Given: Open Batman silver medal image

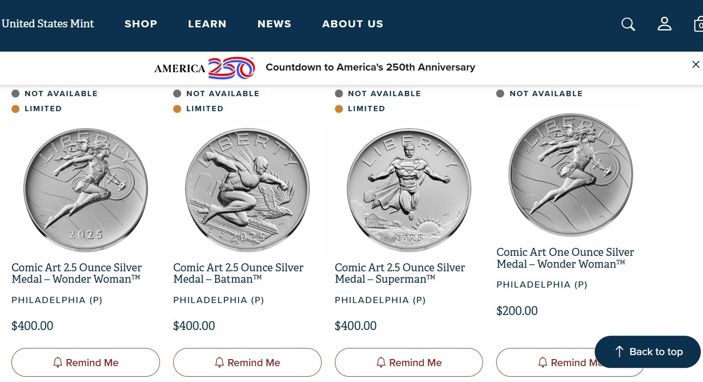Looking at the screenshot, I should click(x=247, y=190).
